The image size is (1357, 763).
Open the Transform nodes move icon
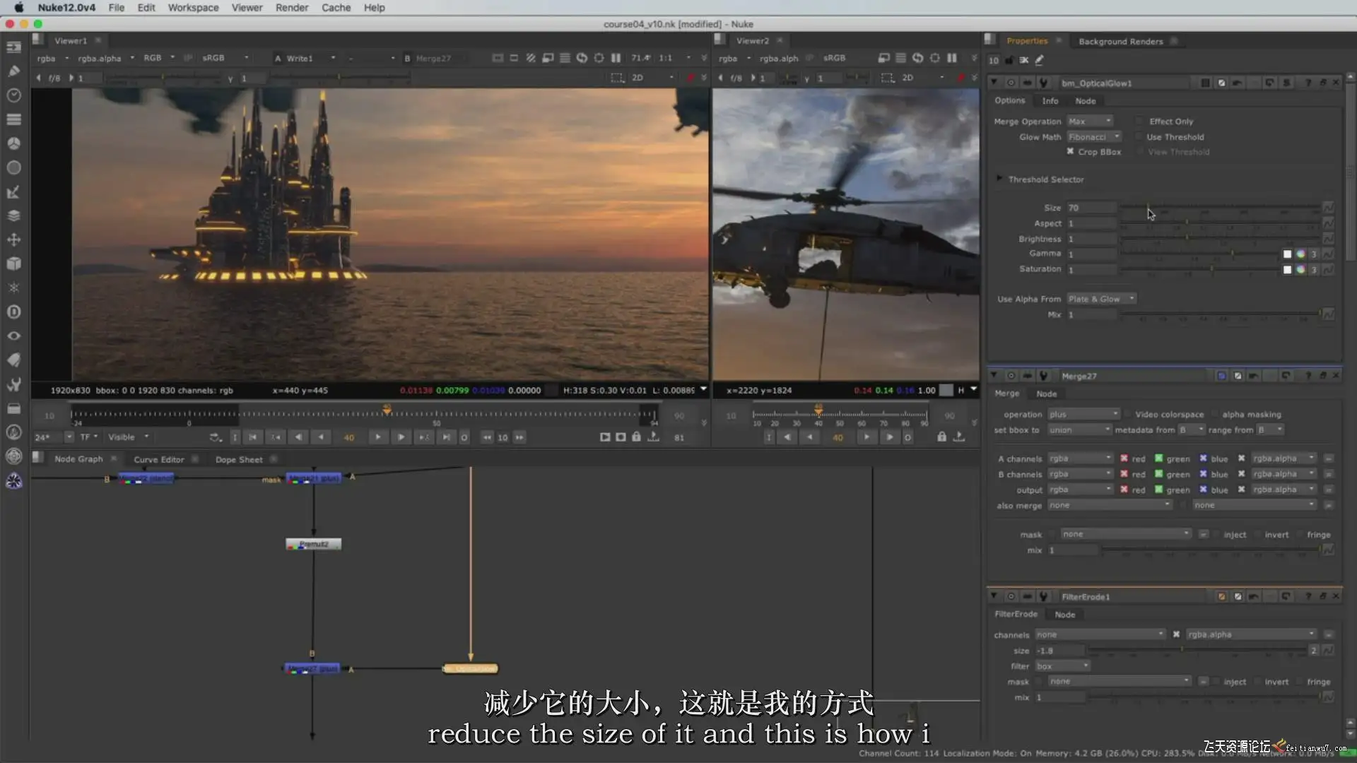click(x=13, y=239)
